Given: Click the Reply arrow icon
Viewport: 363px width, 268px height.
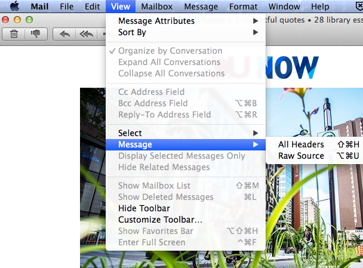Looking at the screenshot, I should 64,34.
